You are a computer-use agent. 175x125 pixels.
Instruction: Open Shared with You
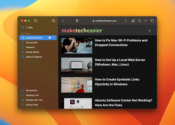tap(38, 100)
